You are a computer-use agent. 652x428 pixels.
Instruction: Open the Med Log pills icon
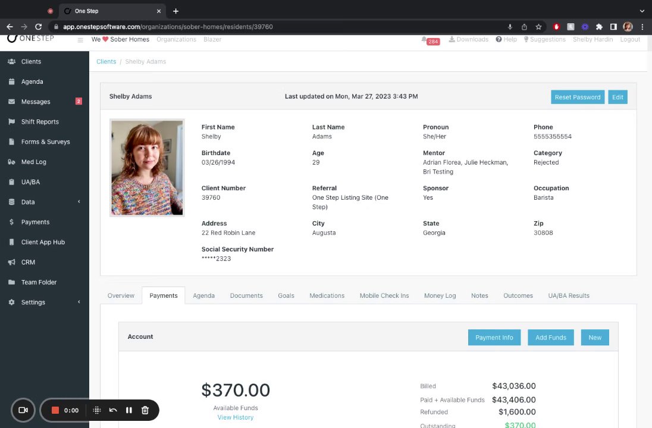tap(12, 162)
